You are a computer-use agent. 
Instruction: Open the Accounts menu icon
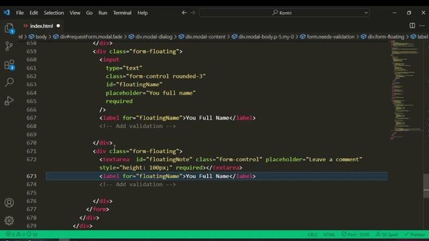9,203
